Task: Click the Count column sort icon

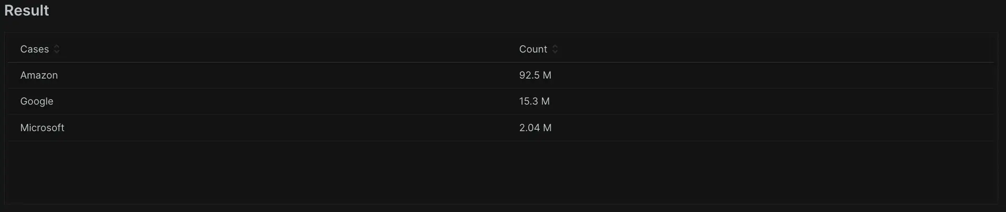Action: tap(555, 49)
